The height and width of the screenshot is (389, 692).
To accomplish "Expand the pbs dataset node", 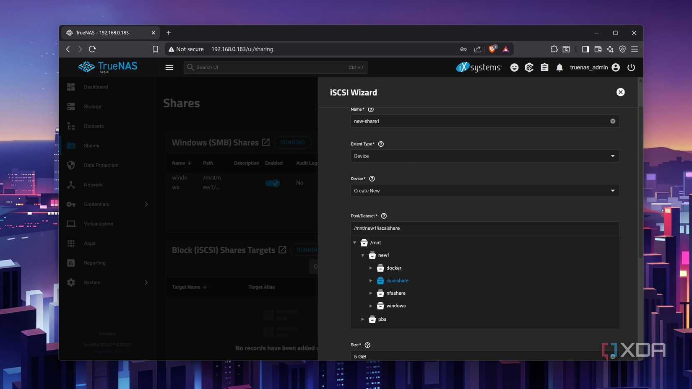I will (x=362, y=319).
